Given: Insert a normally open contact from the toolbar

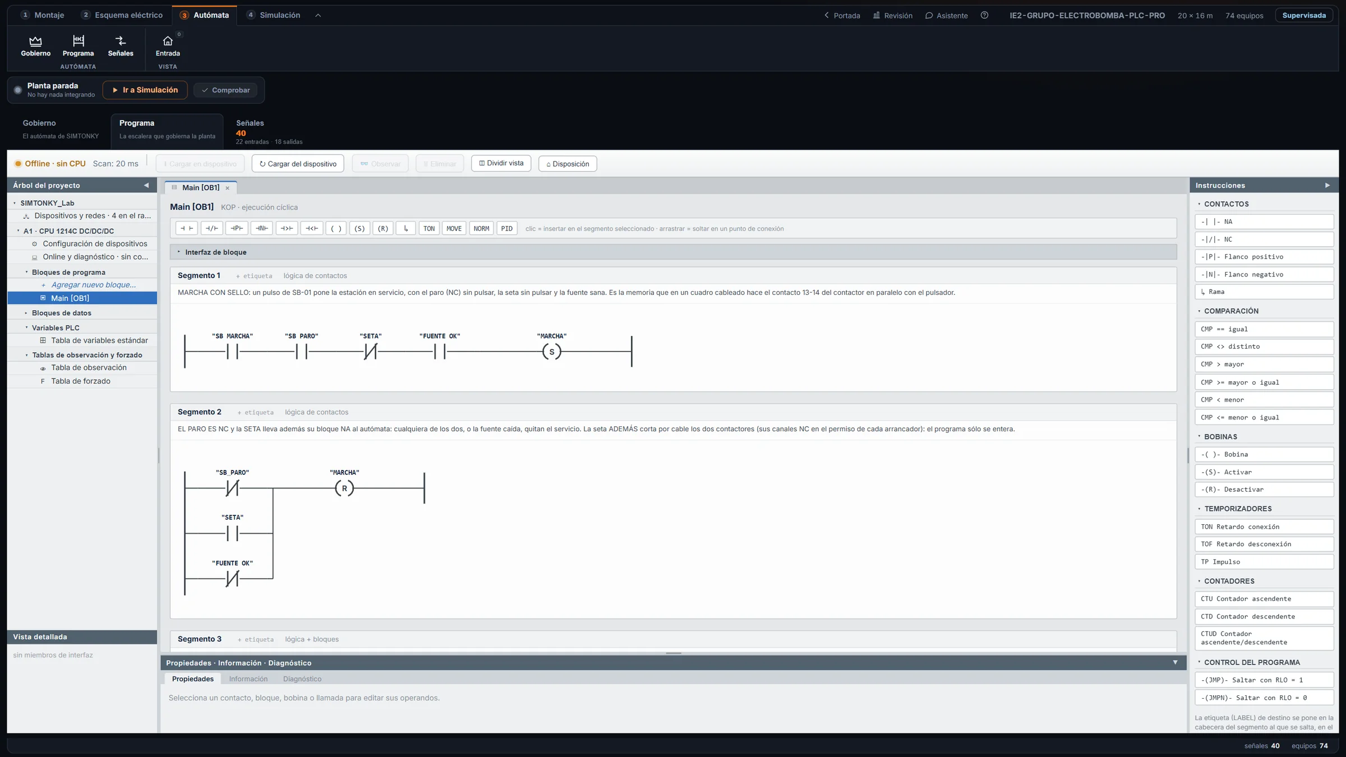Looking at the screenshot, I should 187,228.
